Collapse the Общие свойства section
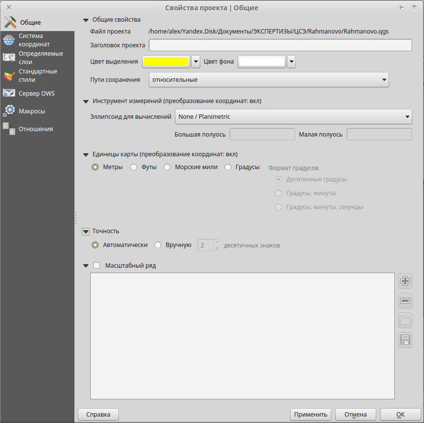This screenshot has width=424, height=423. coord(86,20)
